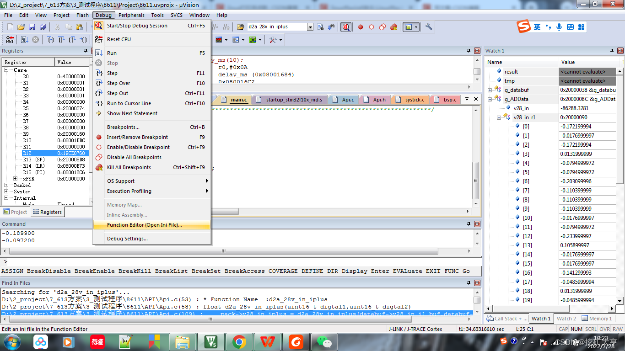Open Debug Settings... menu item
The height and width of the screenshot is (351, 625).
(x=152, y=239)
